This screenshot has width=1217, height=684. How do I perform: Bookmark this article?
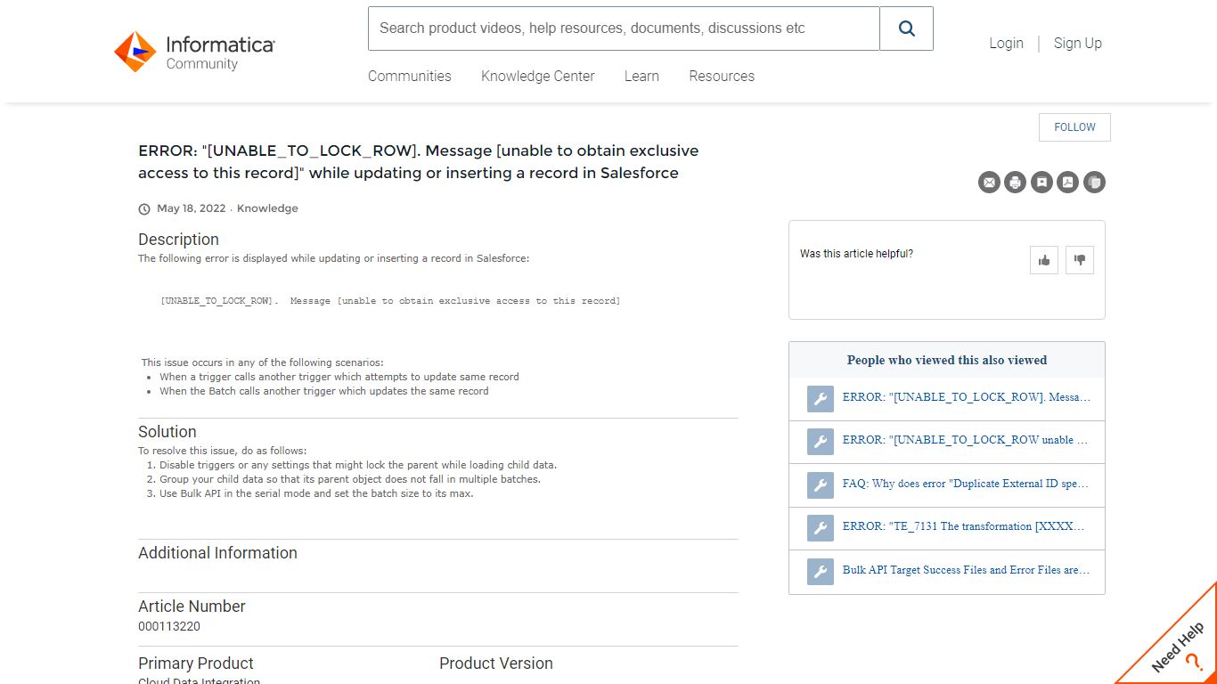click(1041, 183)
